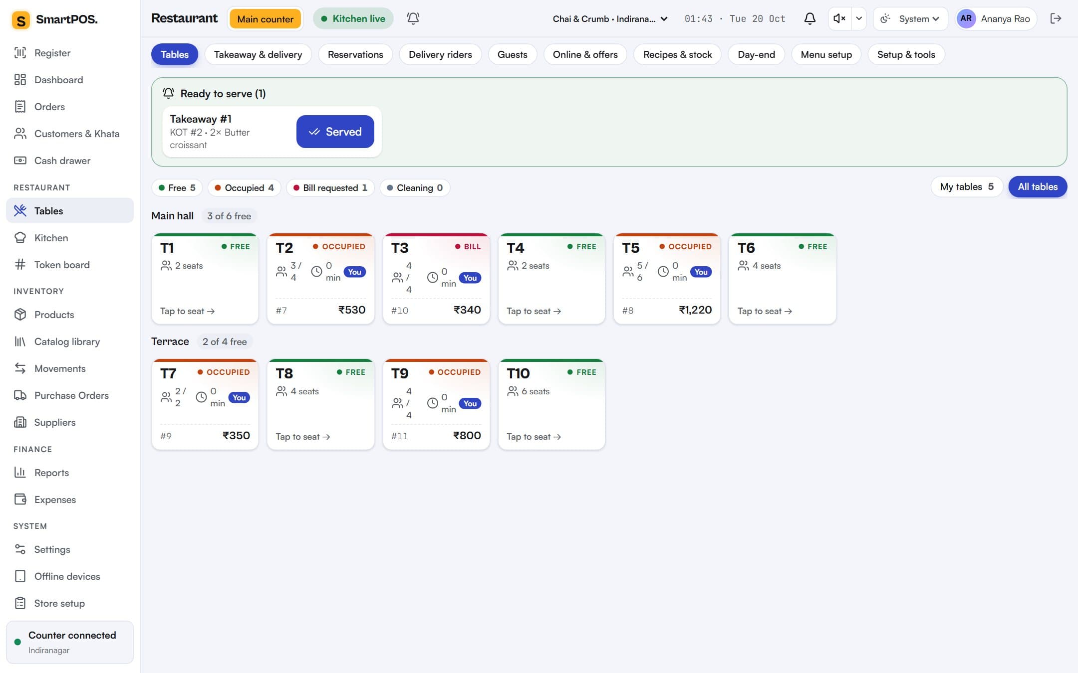This screenshot has height=673, width=1078.
Task: Filter tables by Occupied status
Action: pyautogui.click(x=244, y=188)
